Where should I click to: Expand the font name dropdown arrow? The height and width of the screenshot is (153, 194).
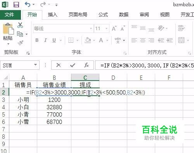click(91, 29)
